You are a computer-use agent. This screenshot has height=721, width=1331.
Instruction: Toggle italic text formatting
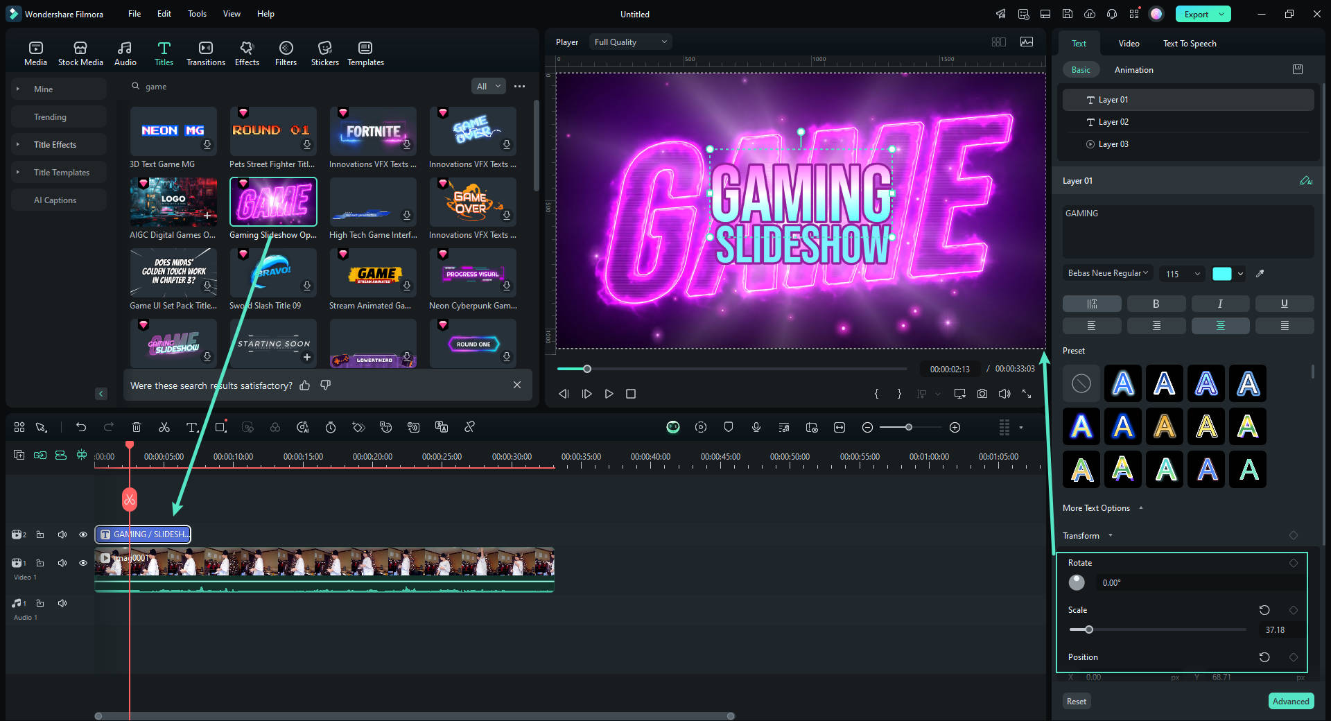click(x=1220, y=304)
